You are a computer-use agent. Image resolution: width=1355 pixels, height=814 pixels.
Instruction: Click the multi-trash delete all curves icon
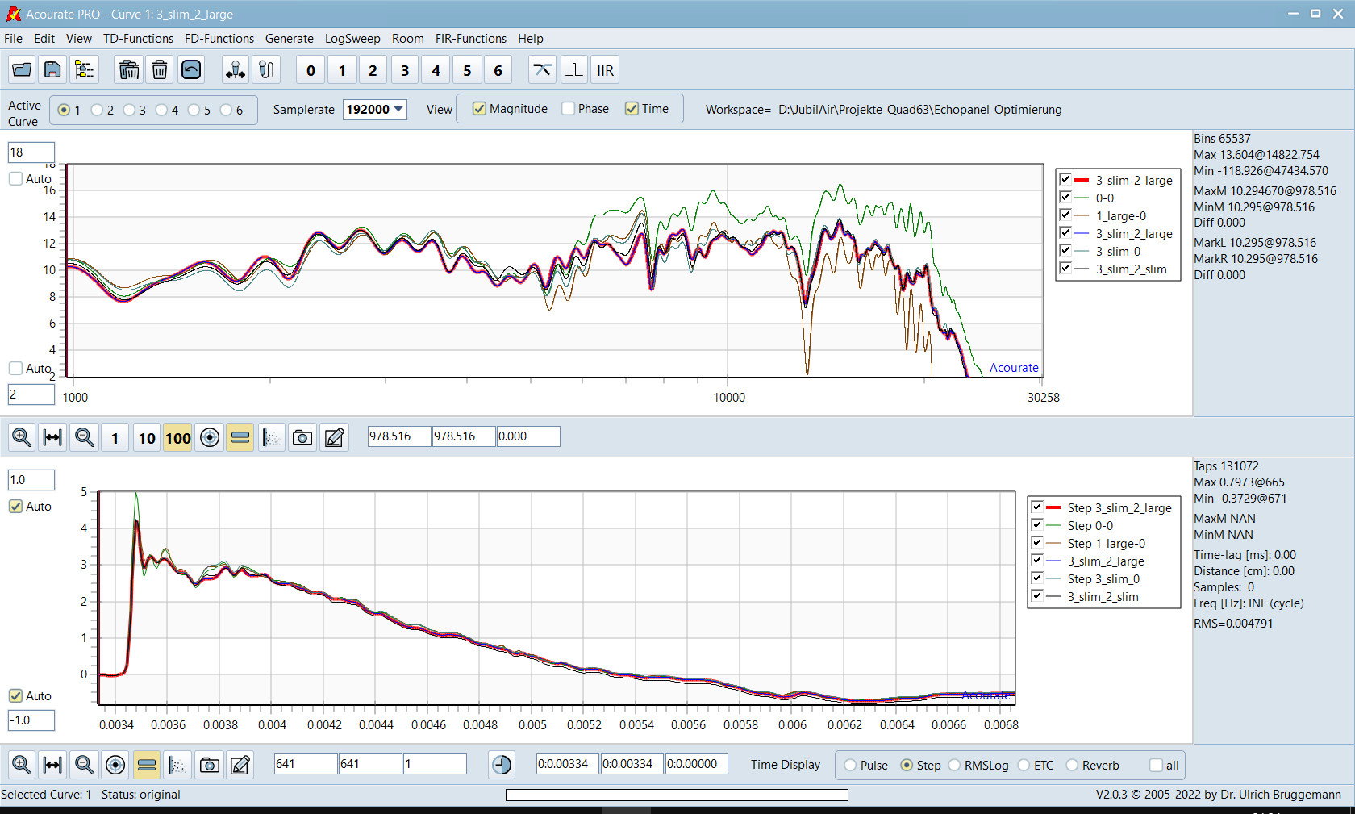tap(129, 70)
